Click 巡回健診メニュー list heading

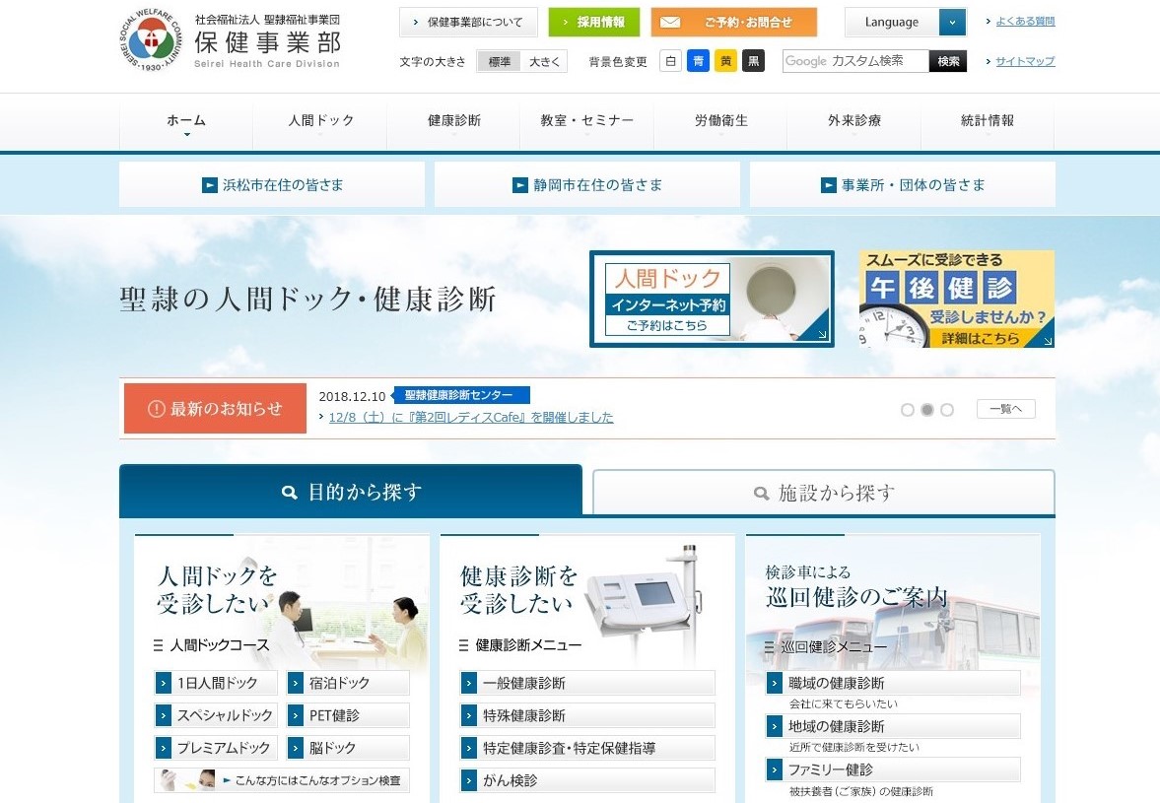[826, 647]
